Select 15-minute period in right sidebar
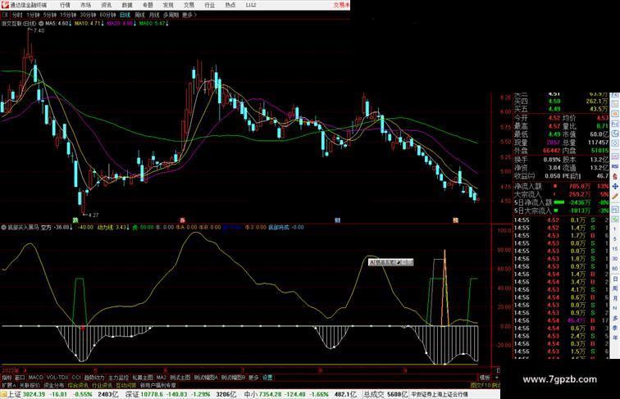620x399 pixels. [615, 249]
